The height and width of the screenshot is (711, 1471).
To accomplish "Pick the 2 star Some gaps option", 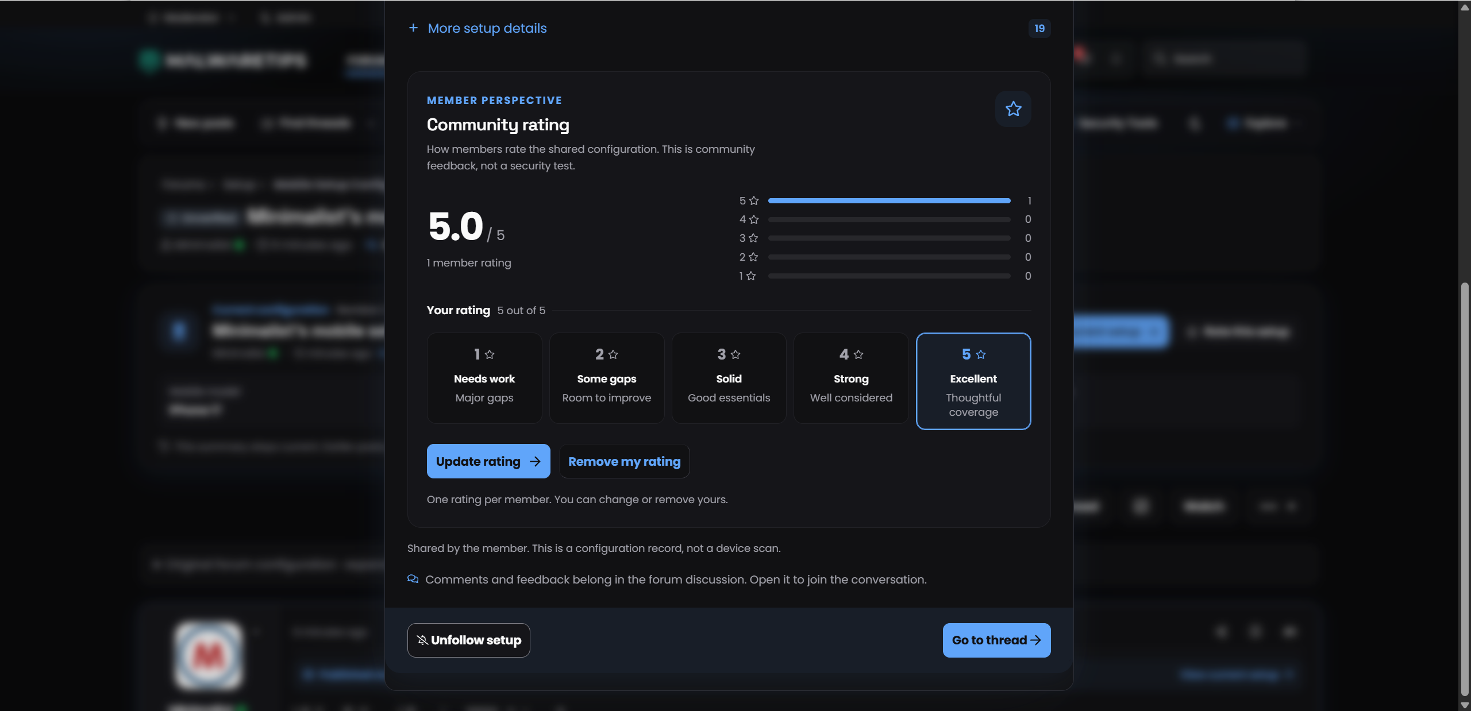I will pos(606,378).
